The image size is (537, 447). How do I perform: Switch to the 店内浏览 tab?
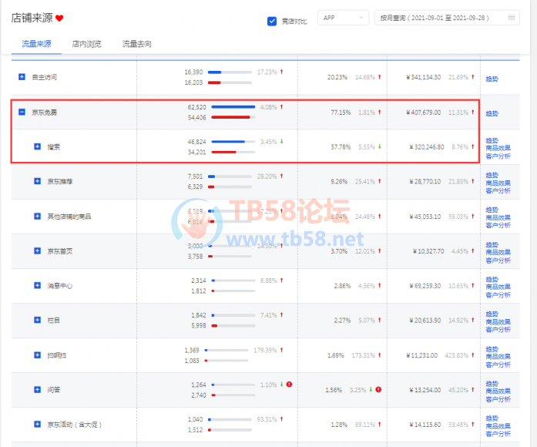(x=86, y=44)
